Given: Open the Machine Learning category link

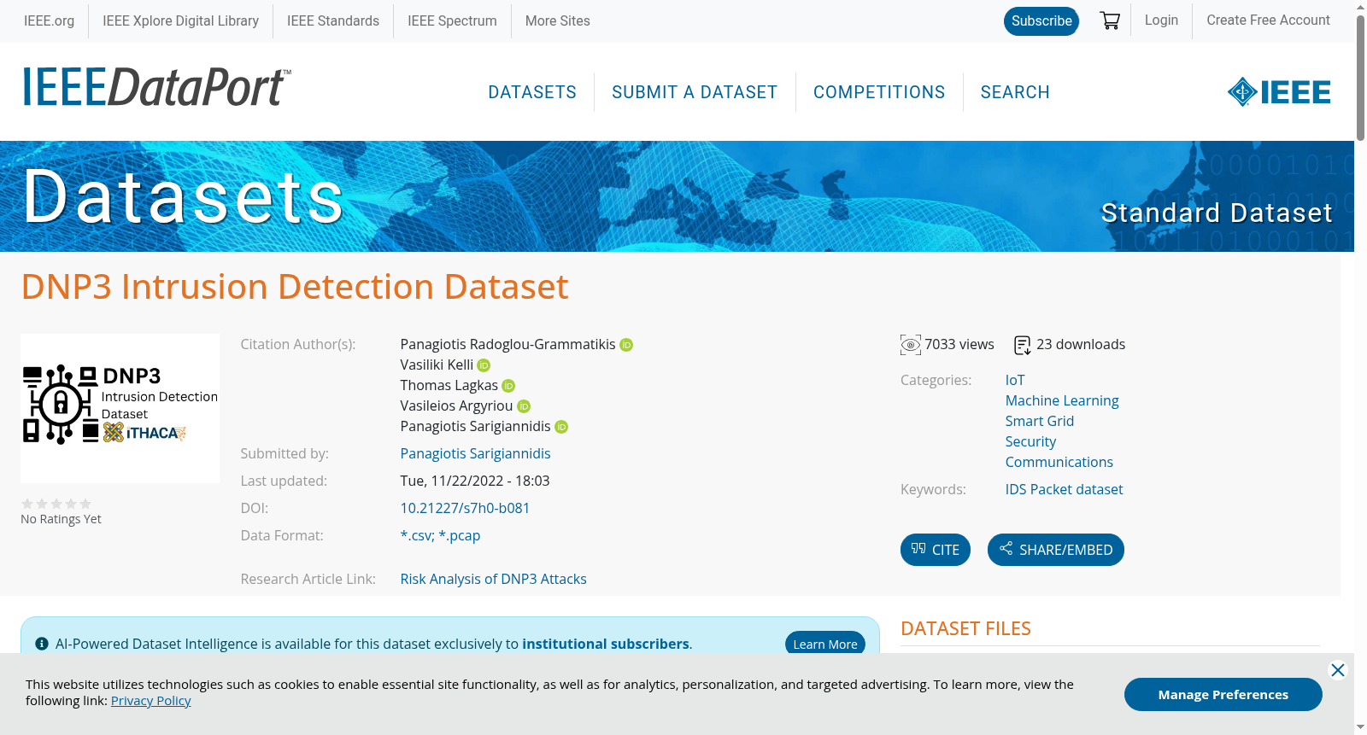Looking at the screenshot, I should pyautogui.click(x=1062, y=401).
